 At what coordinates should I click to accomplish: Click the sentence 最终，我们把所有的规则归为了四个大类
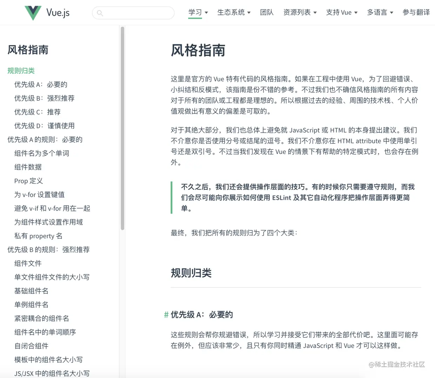[x=234, y=233]
